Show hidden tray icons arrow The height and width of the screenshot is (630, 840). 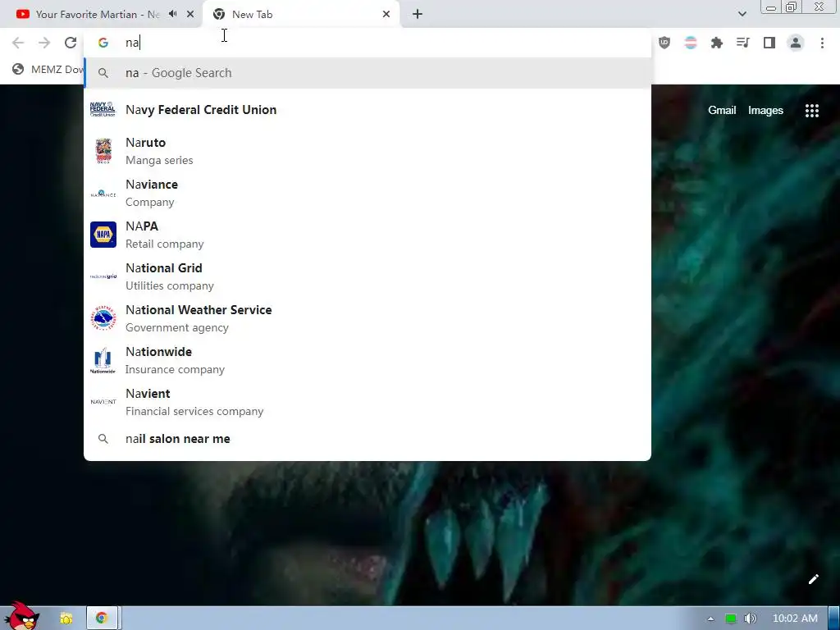[x=710, y=619]
